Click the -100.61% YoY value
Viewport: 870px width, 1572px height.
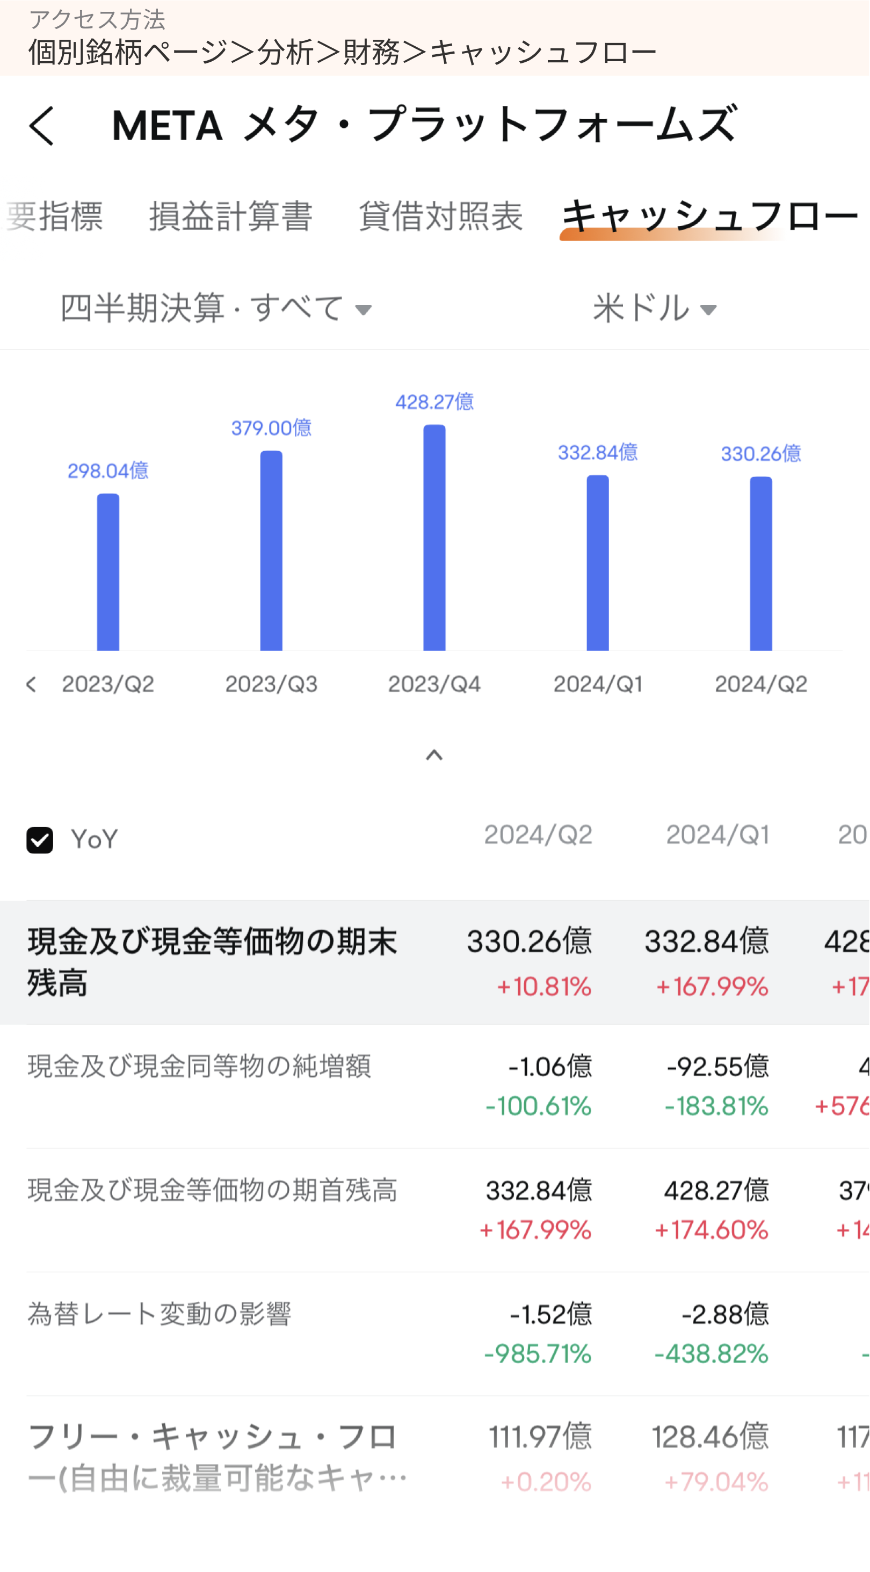tap(539, 1107)
